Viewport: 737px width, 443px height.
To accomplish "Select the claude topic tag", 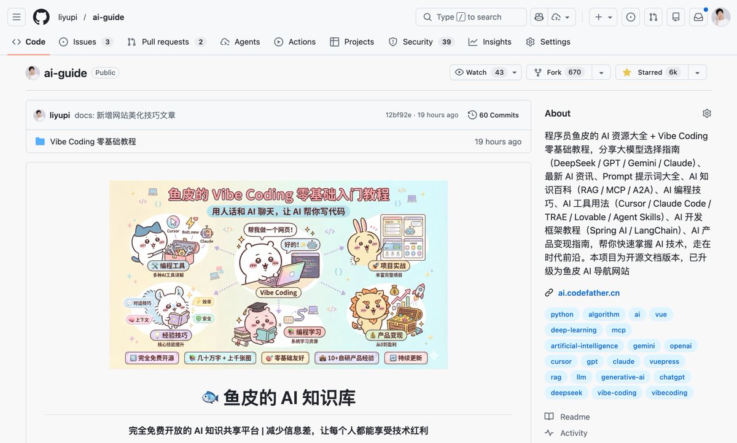I will click(x=623, y=362).
